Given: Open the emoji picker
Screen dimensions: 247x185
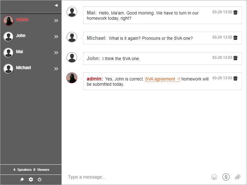Looking at the screenshot, I should point(214,177).
